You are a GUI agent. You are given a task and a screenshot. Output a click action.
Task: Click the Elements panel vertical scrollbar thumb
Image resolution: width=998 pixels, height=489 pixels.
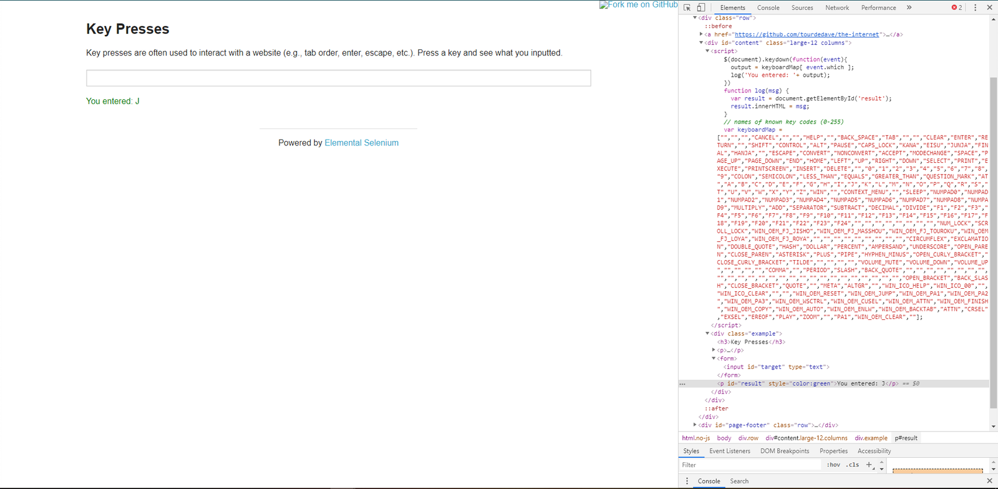click(994, 243)
